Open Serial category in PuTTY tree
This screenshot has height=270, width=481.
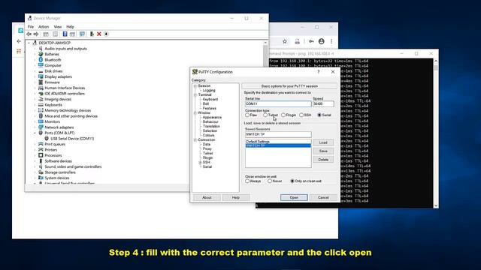[x=207, y=166]
